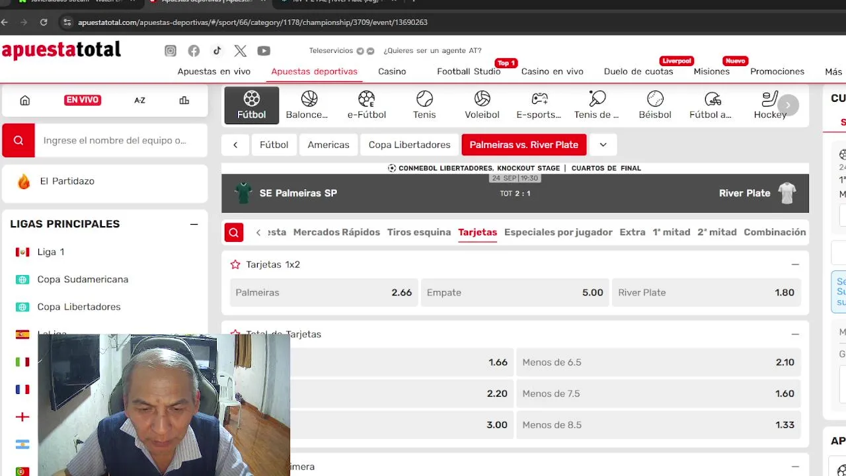Select the E-sports icon

click(x=539, y=105)
